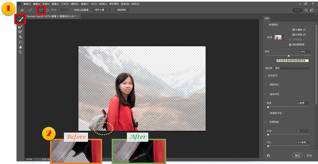Click the 透明 opacity slider handle
Viewport: 318px width, 164px height.
point(288,55)
